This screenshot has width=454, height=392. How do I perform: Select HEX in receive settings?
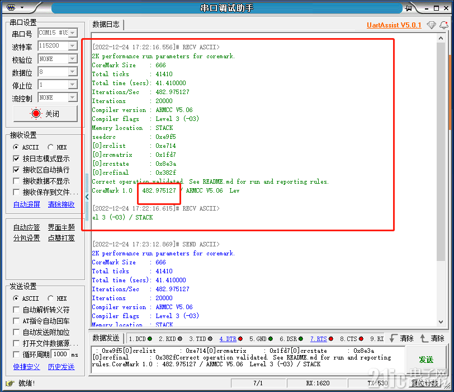[58, 147]
